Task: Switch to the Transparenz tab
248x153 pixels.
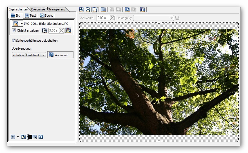Action: [57, 9]
